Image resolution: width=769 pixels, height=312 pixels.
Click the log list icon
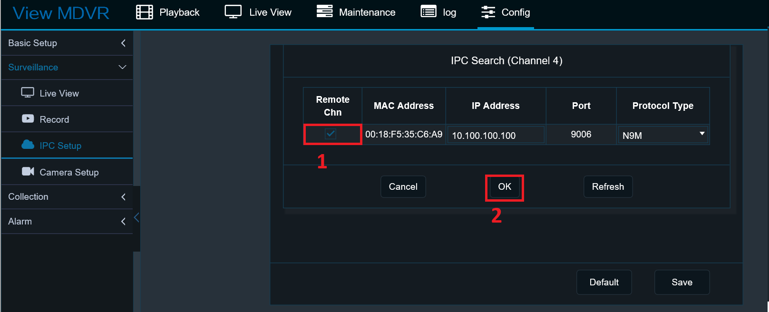click(x=428, y=12)
